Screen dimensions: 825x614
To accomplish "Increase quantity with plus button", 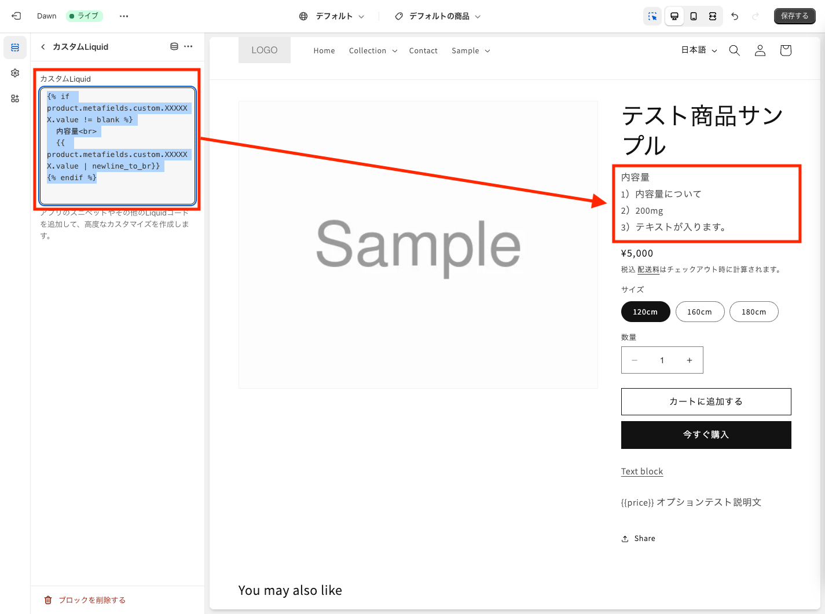I will [x=690, y=360].
